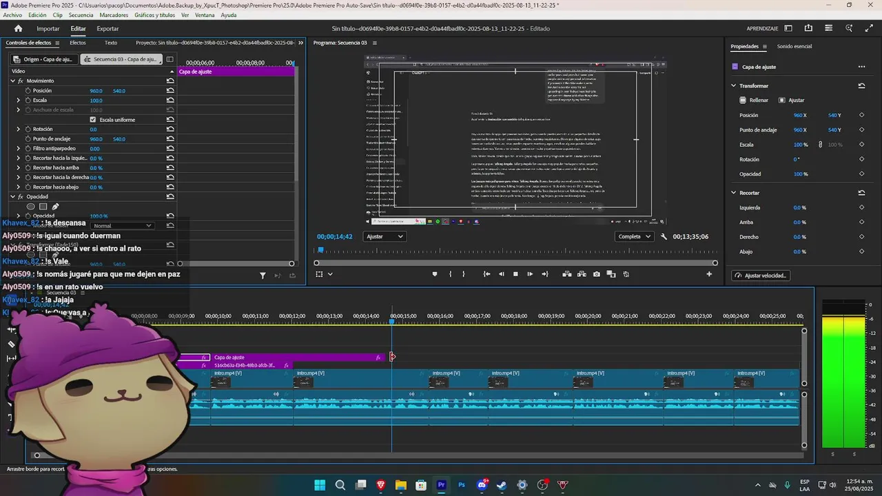Click Ajustar velocidad button
This screenshot has width=882, height=496.
tap(761, 276)
